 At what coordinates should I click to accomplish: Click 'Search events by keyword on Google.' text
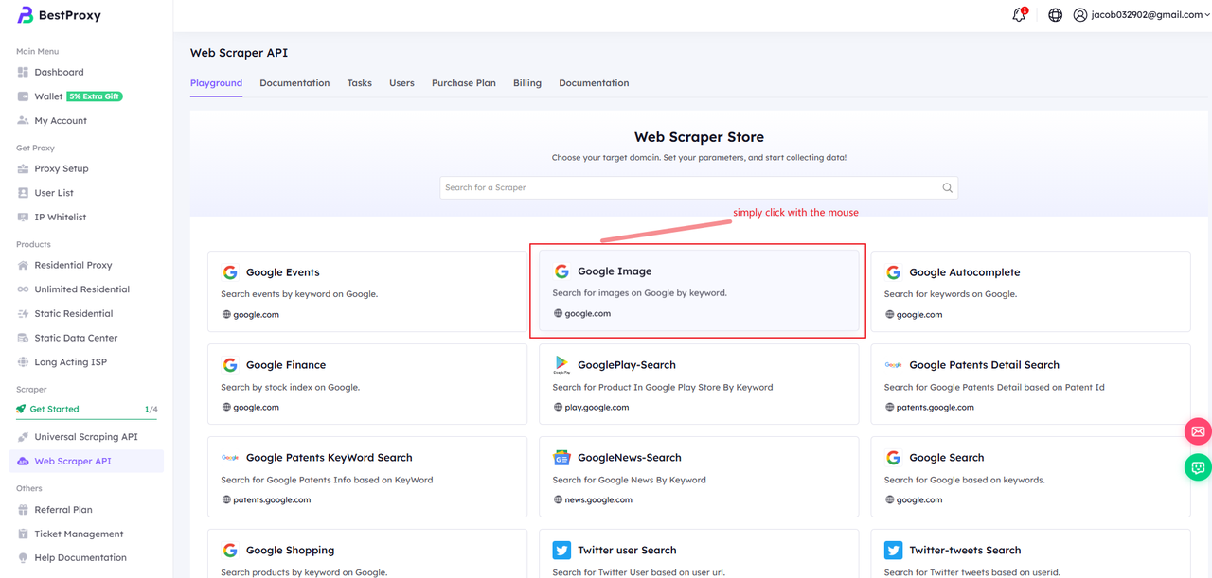point(299,294)
